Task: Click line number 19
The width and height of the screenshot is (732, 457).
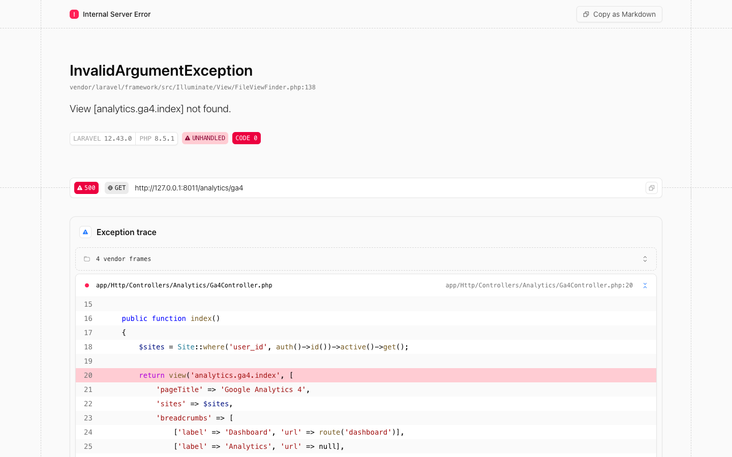Action: coord(88,361)
